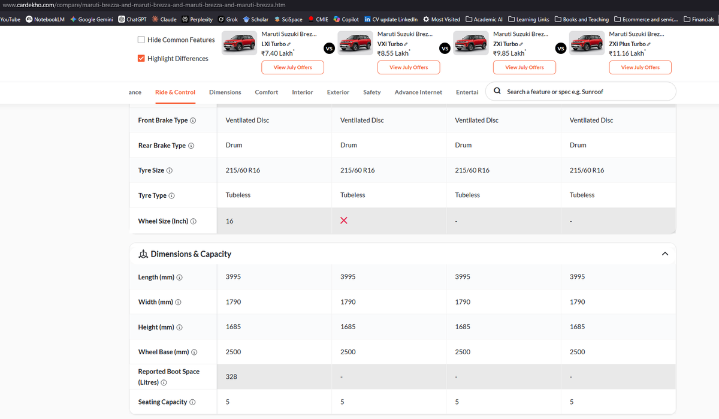
Task: Open the Ecommerce and services bookmarks folder
Action: coord(646,19)
